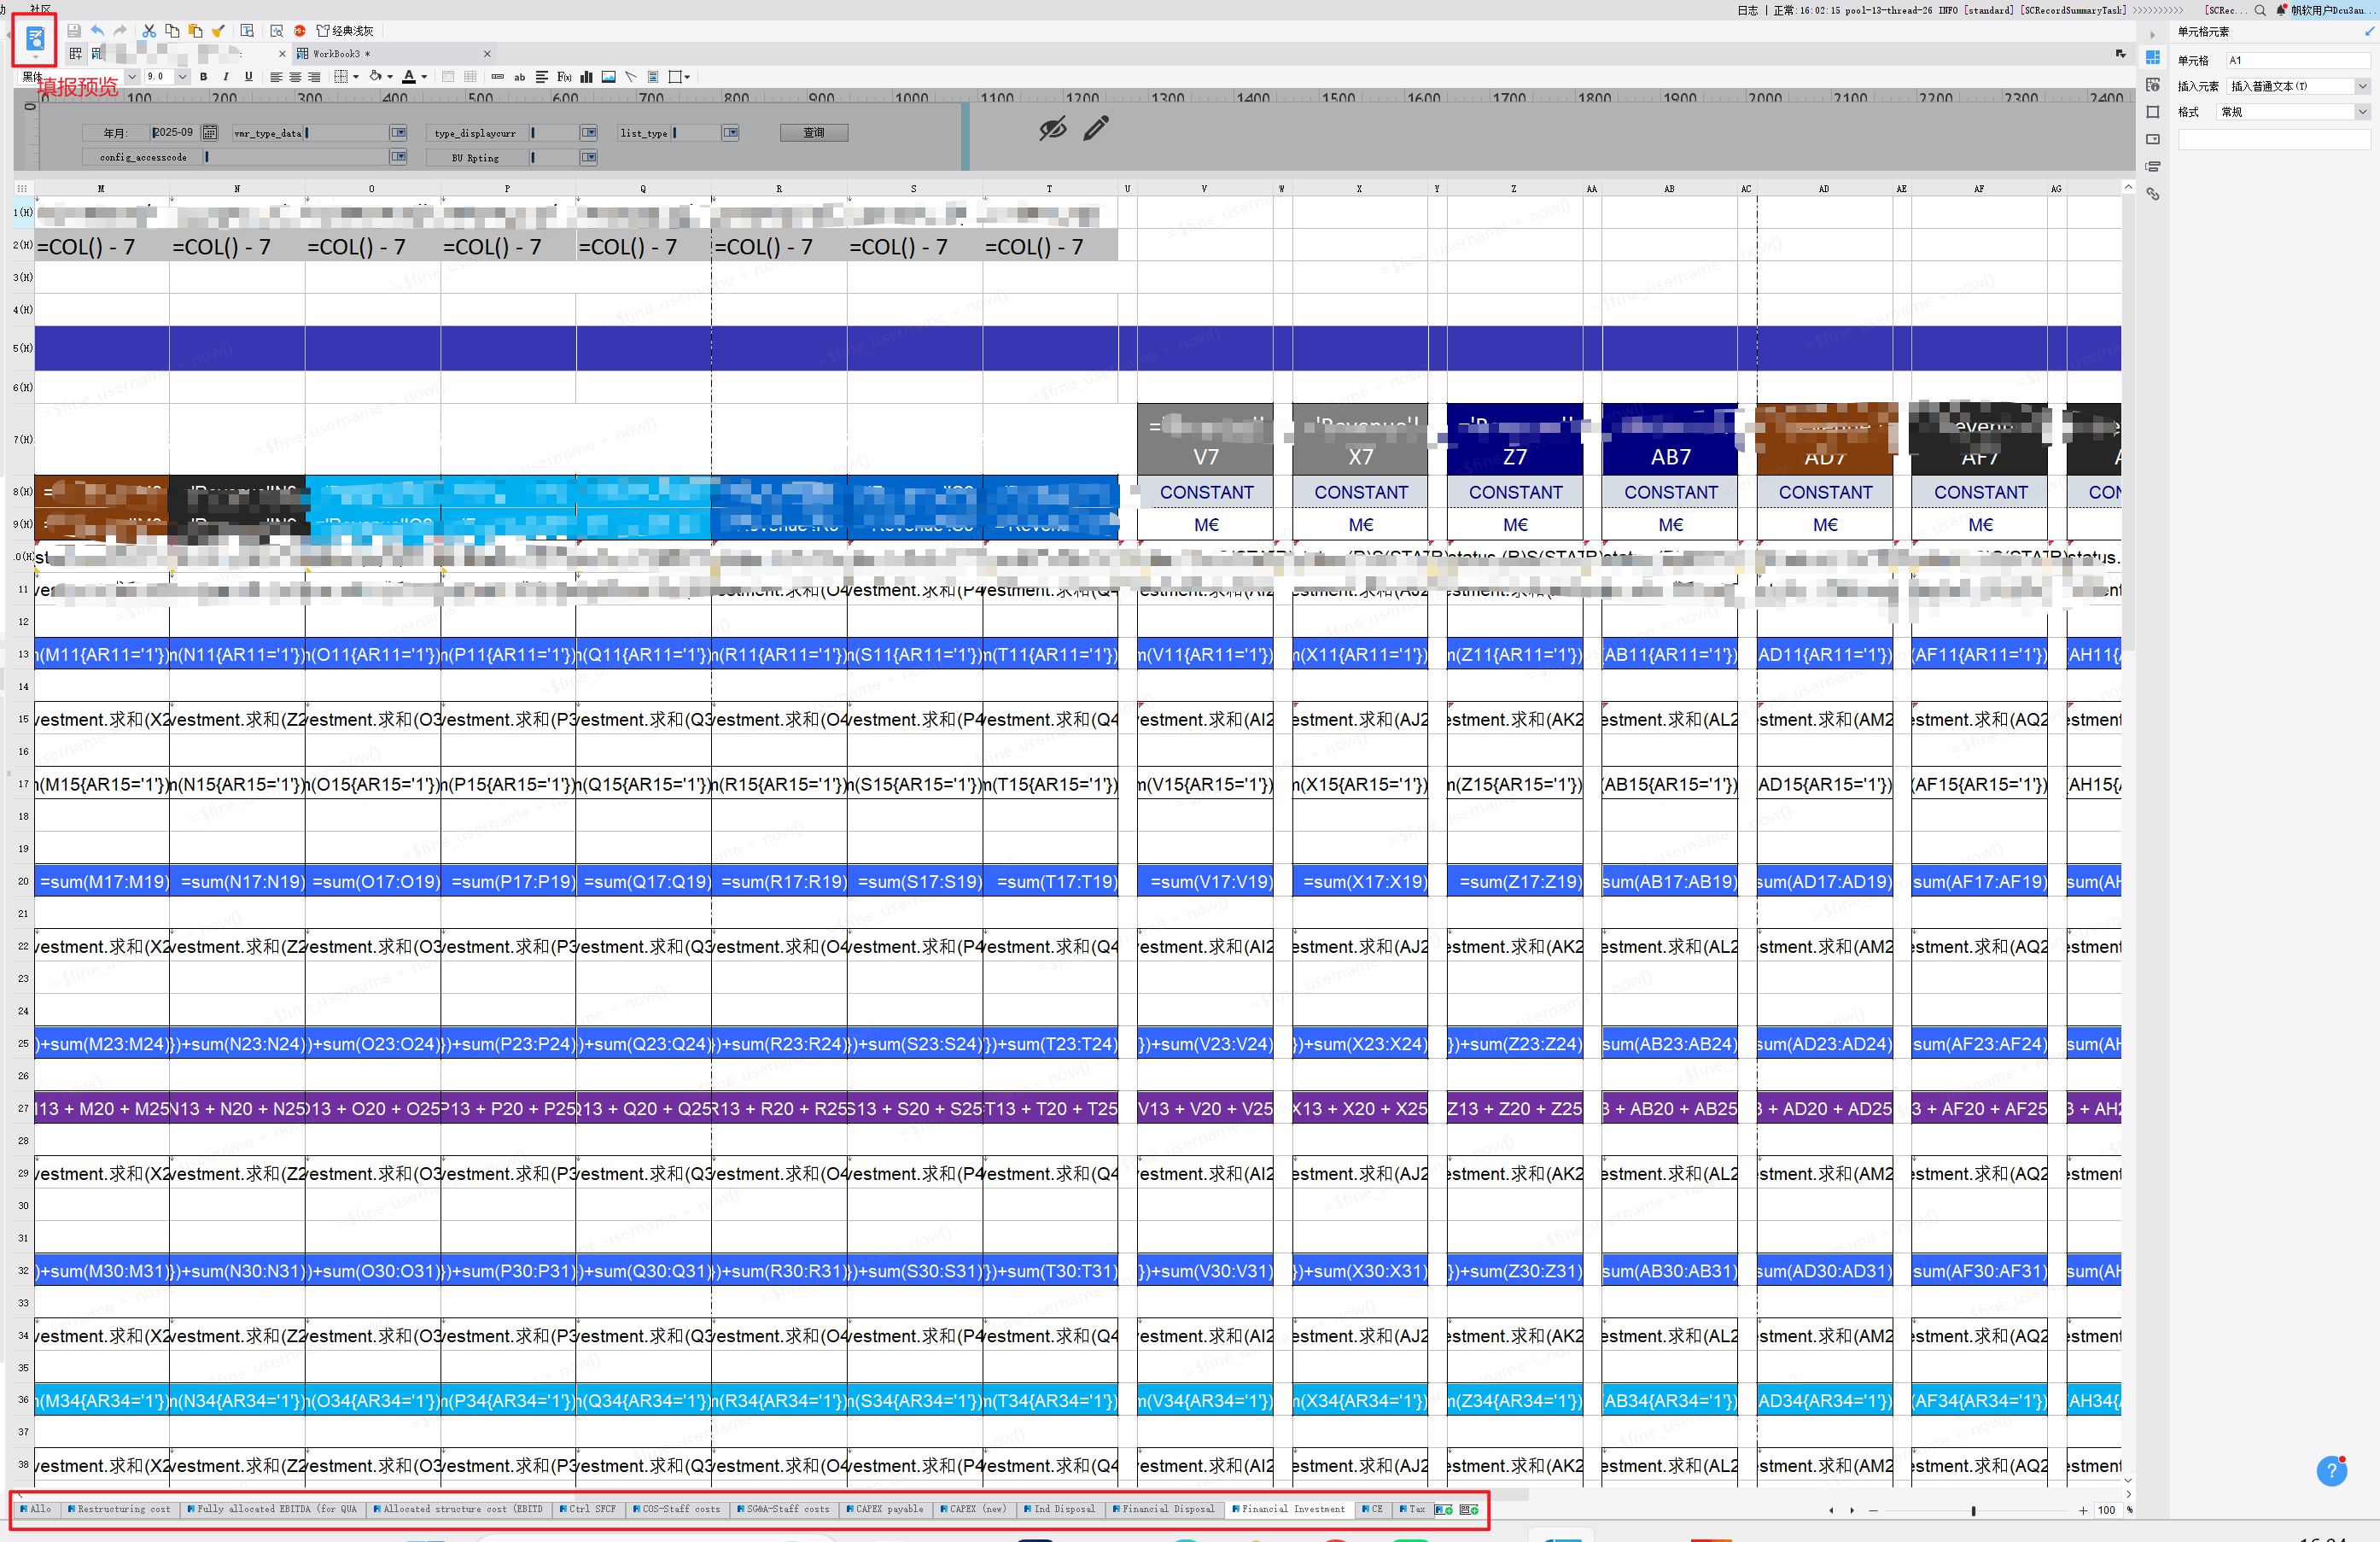Insert a chart using bar chart icon

point(586,77)
